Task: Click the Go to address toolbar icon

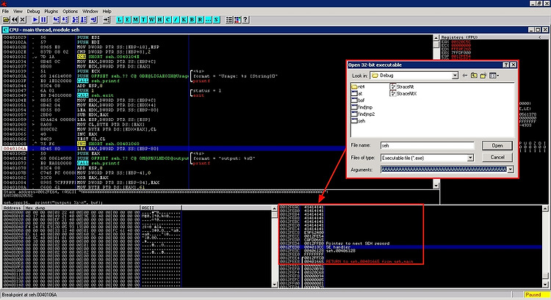Action: 107,20
